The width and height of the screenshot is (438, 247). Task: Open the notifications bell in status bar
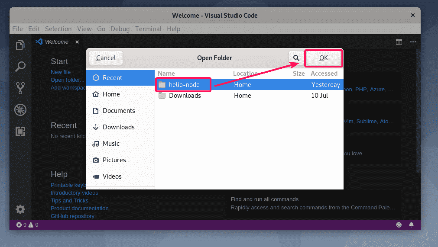tap(411, 225)
